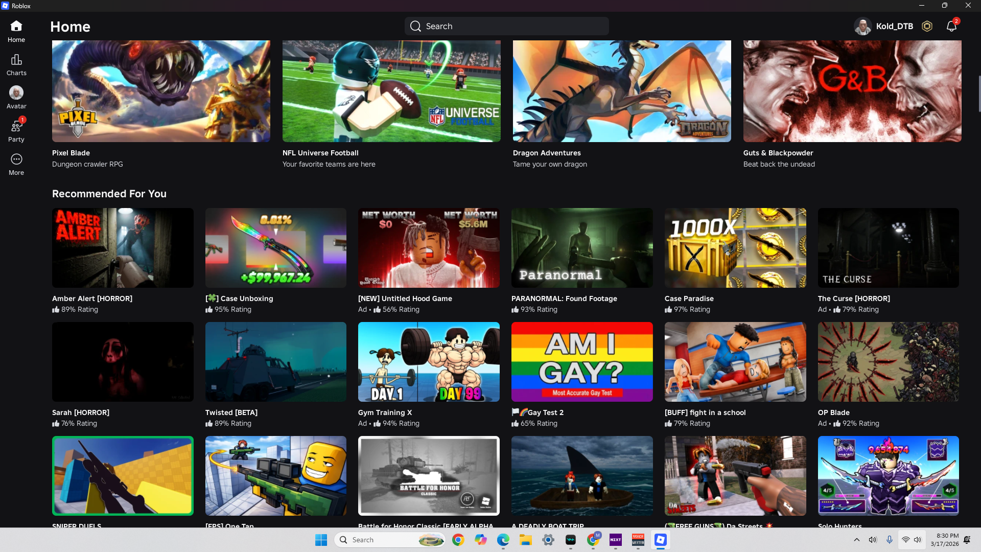Show hidden system tray icons
The height and width of the screenshot is (552, 981).
coord(857,540)
